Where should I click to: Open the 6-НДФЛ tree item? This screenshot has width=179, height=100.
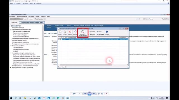pyautogui.click(x=15, y=51)
